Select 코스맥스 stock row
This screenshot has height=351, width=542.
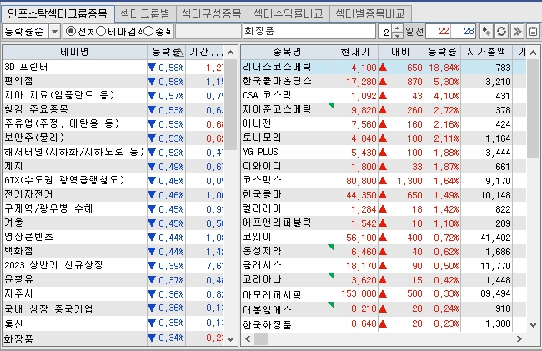(384, 180)
